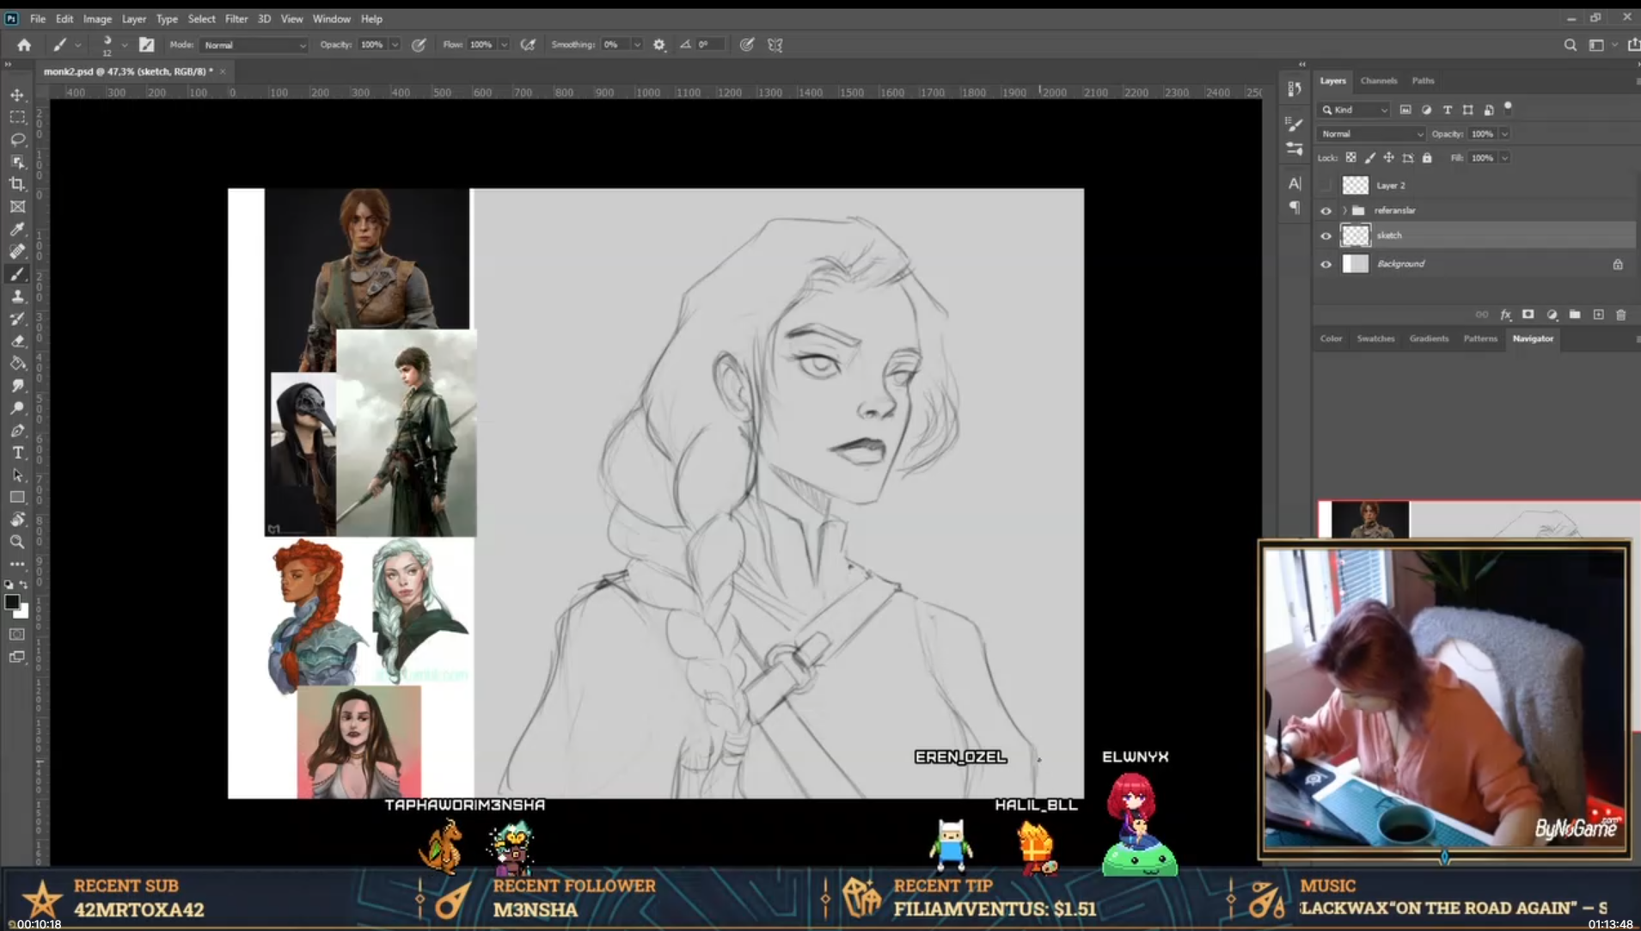
Task: Toggle lock position
Action: pyautogui.click(x=1389, y=157)
